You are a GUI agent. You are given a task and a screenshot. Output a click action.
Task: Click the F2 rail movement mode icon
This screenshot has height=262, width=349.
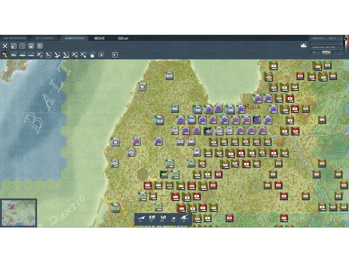pyautogui.click(x=14, y=55)
